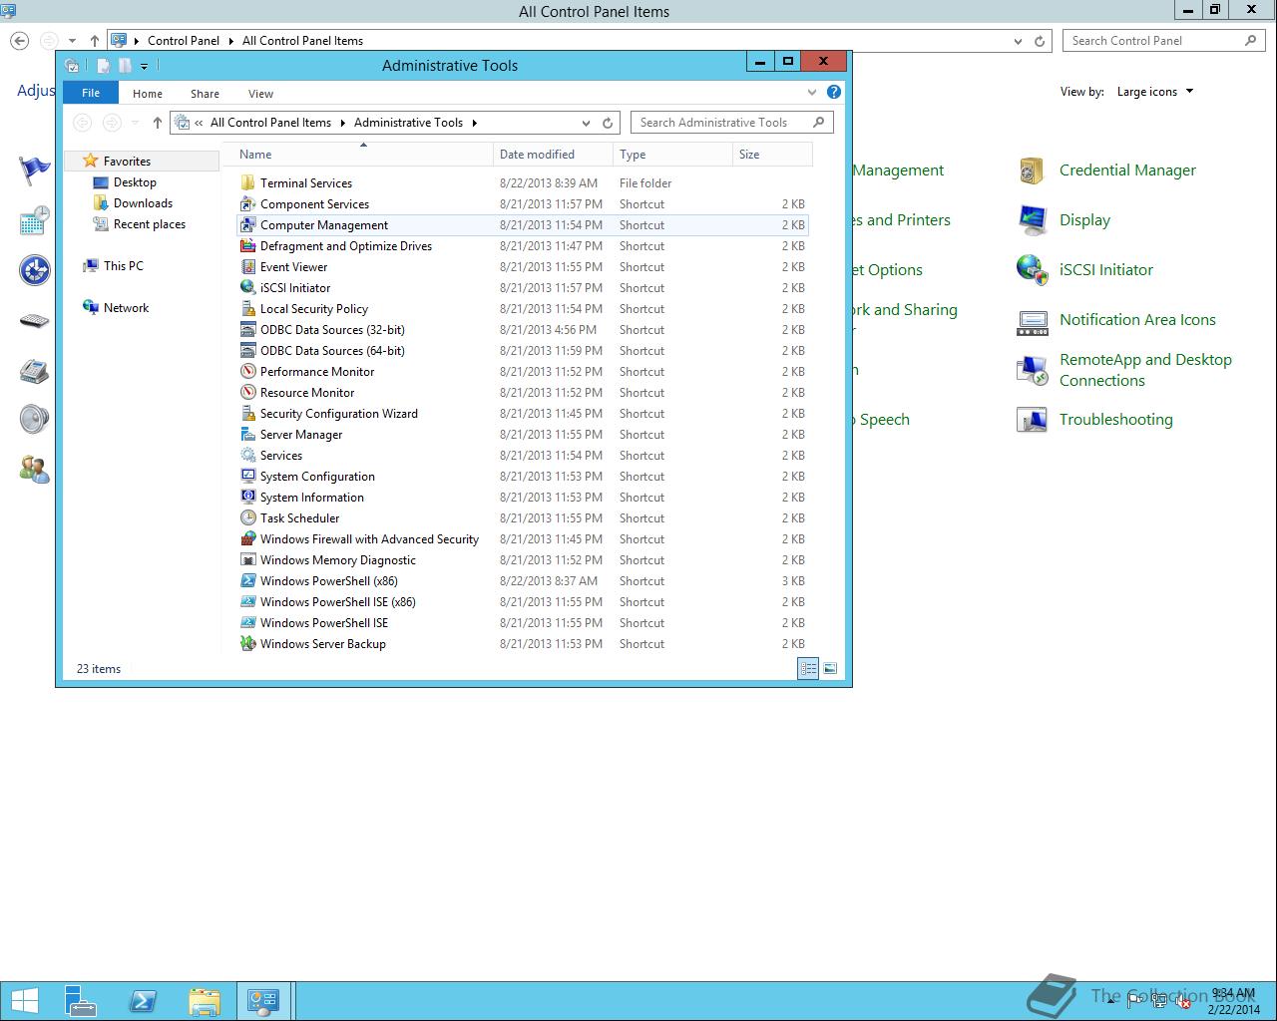Image resolution: width=1277 pixels, height=1021 pixels.
Task: Select Windows Firewall with Advanced Security icon
Action: coord(247,539)
